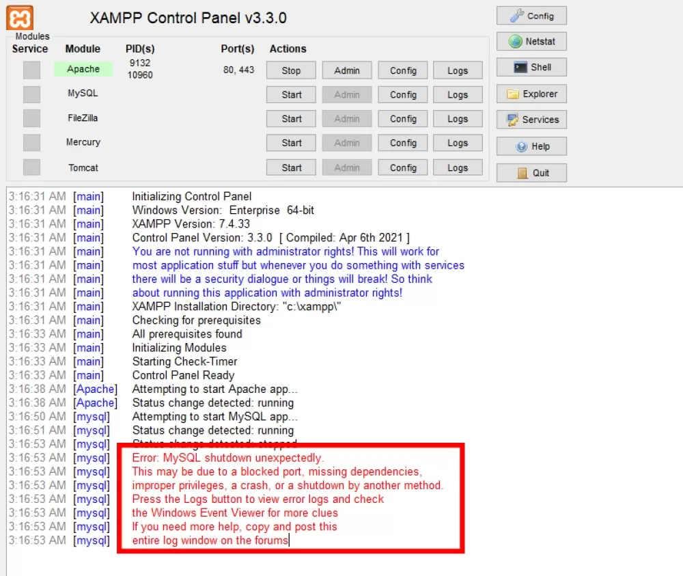Open Netstat with the globe icon
This screenshot has height=576, width=683.
click(531, 42)
